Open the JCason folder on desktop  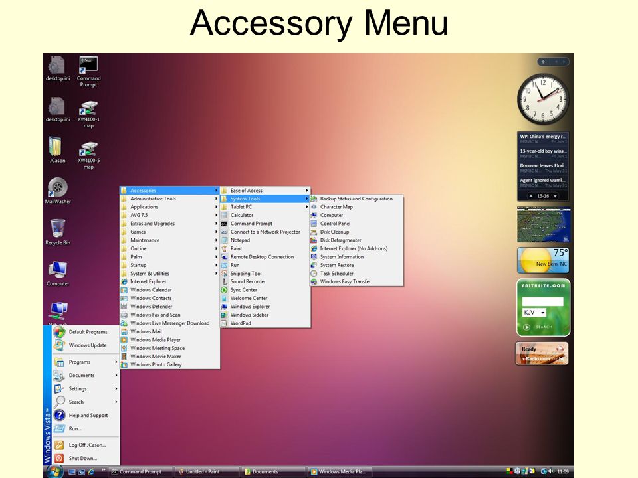tap(57, 150)
